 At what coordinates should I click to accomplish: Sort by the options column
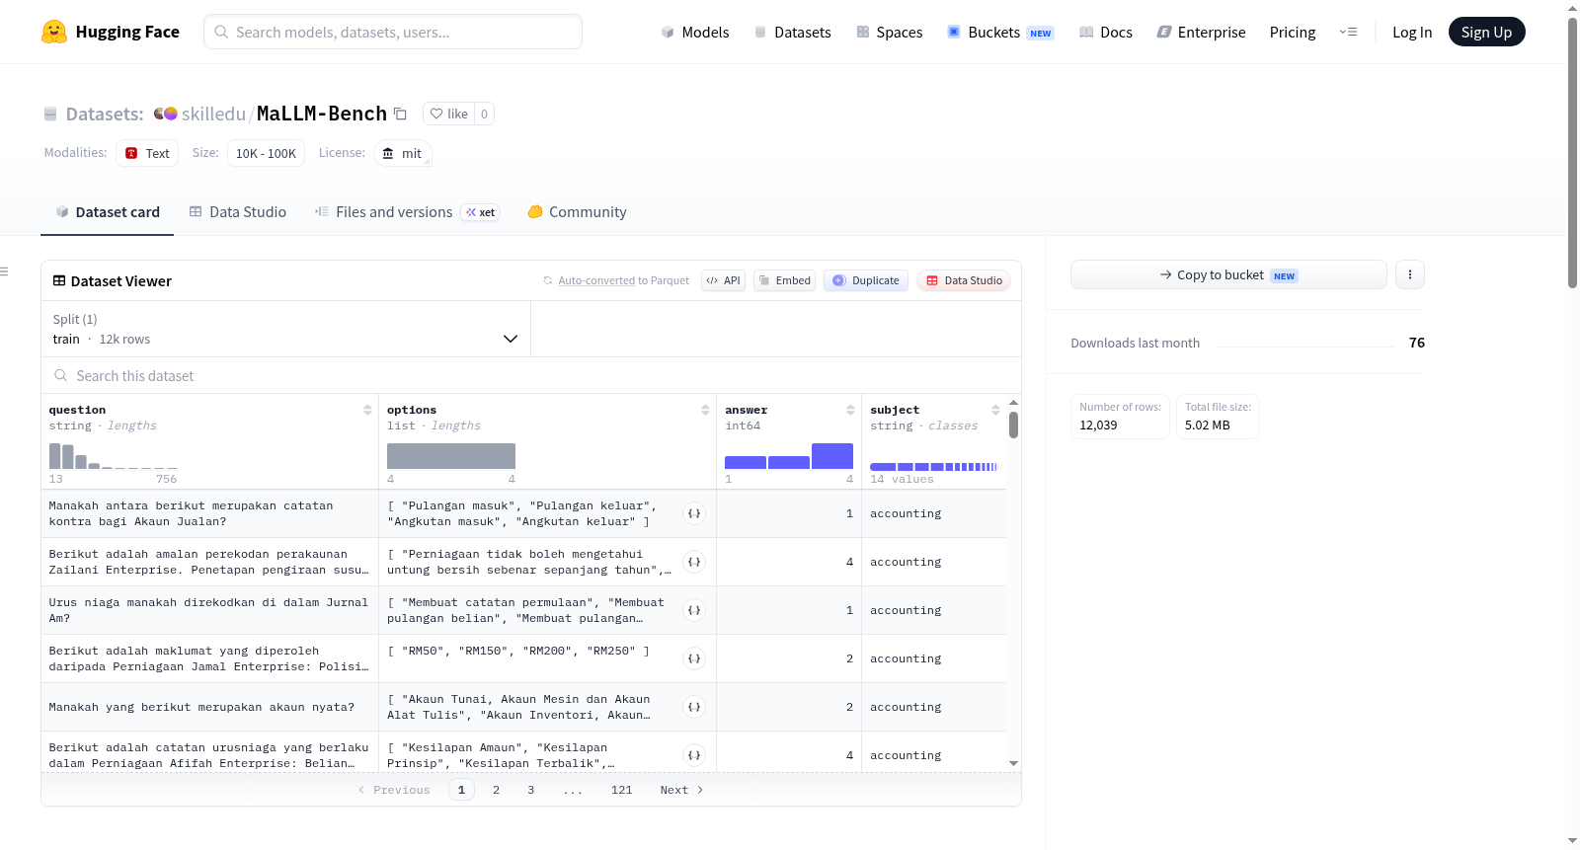[705, 410]
